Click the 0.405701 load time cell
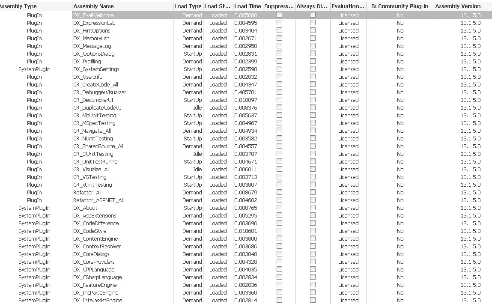 (x=246, y=92)
